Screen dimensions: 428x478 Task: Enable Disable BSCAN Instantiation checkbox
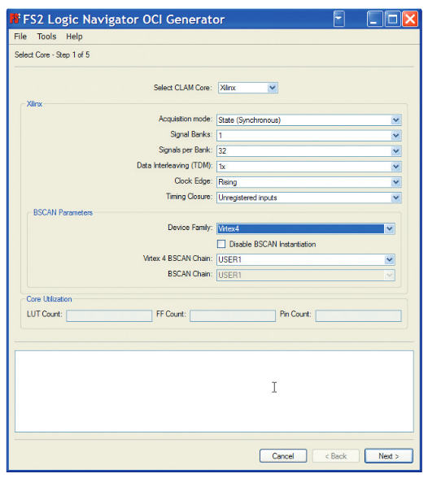(x=221, y=244)
